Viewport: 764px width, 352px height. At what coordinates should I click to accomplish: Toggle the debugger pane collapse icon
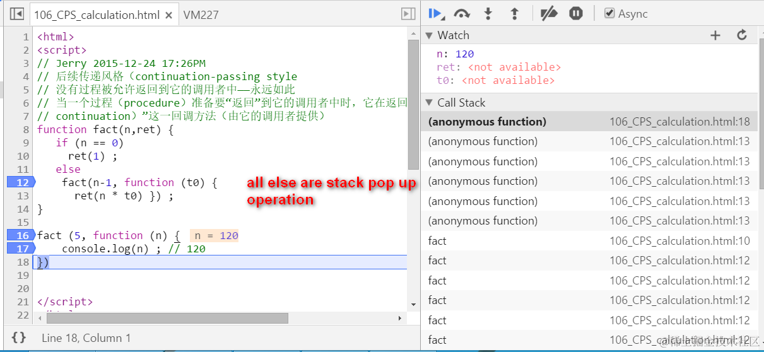[x=408, y=13]
